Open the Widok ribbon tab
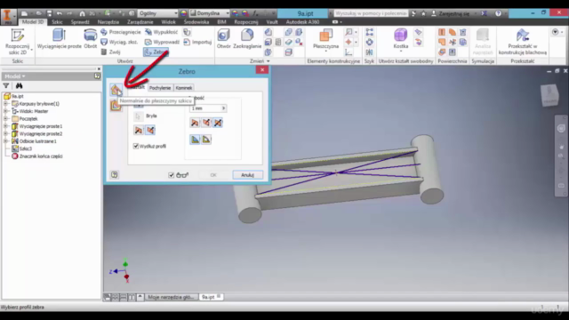Viewport: 569px width, 320px height. [168, 21]
